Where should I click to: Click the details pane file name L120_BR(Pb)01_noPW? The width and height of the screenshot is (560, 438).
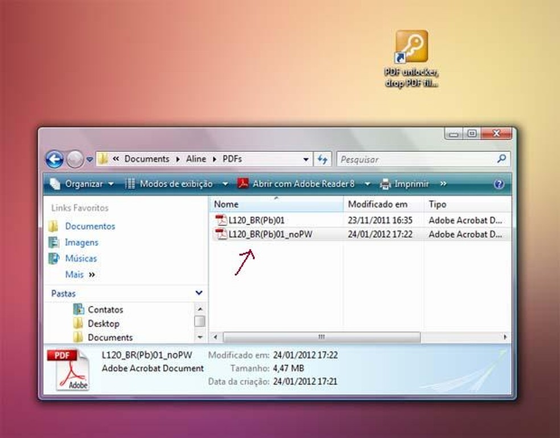click(x=147, y=355)
